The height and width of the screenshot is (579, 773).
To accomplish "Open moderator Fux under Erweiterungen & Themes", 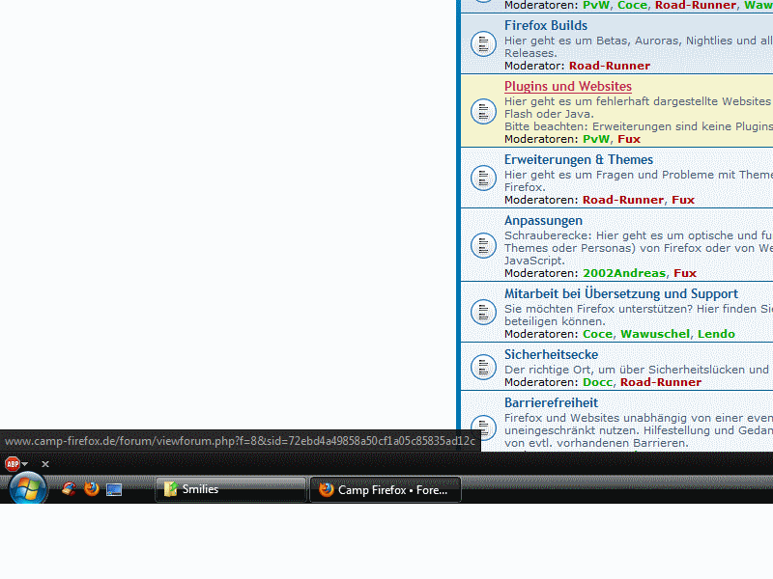I will tap(683, 200).
